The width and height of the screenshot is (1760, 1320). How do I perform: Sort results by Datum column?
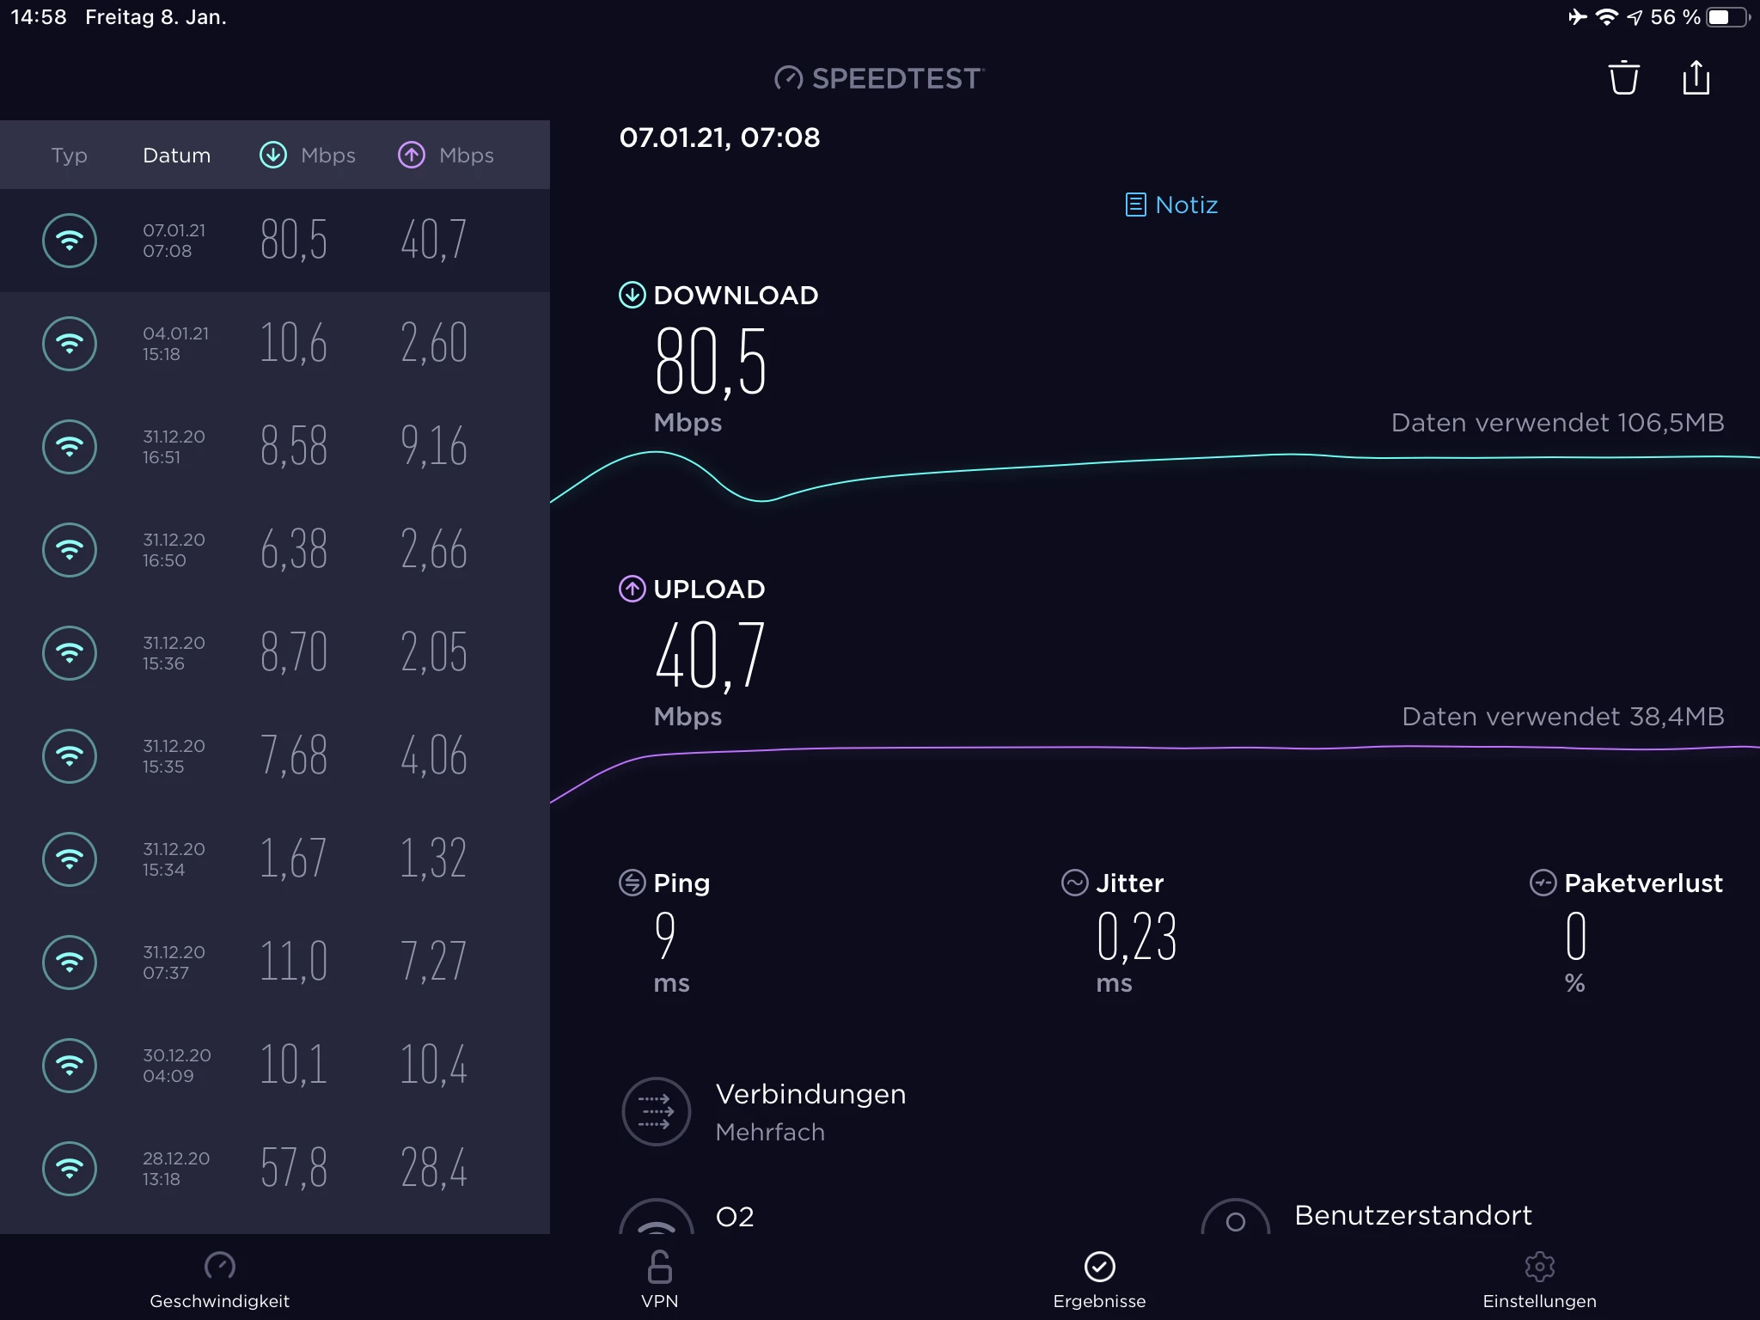(176, 156)
